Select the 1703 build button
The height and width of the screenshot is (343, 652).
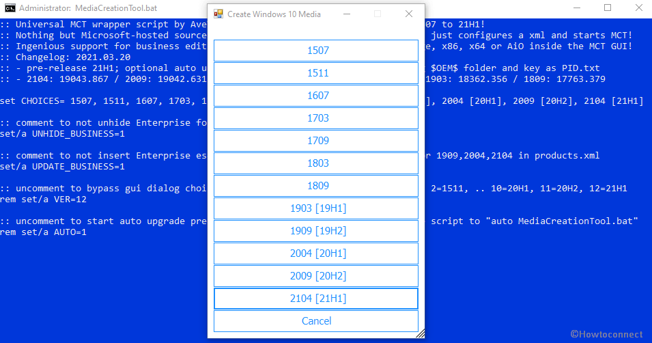point(316,118)
